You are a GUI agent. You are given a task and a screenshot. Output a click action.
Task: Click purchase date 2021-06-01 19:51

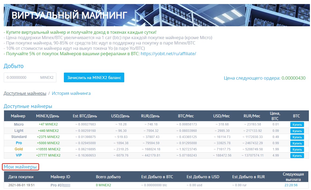[x=21, y=185]
